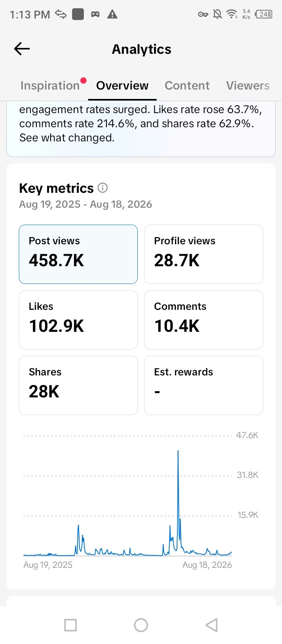Open the Viewers tab
Screen dimensions: 282x644
click(248, 86)
